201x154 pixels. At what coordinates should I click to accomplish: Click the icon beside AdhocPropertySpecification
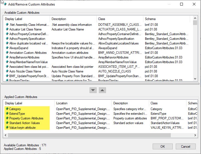tap(7, 38)
